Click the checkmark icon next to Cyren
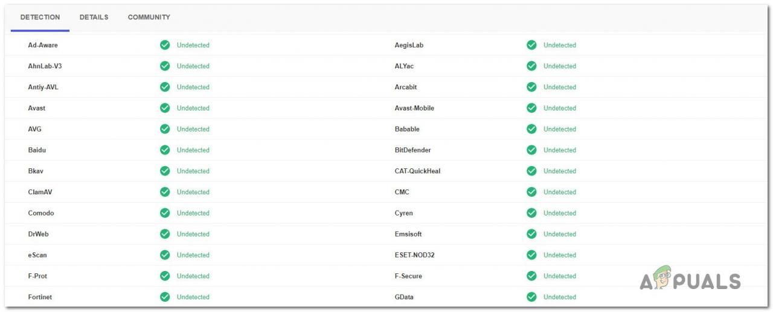The width and height of the screenshot is (773, 312). point(531,213)
